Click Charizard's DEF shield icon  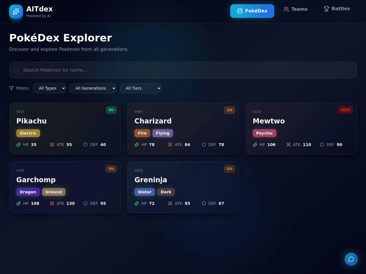pyautogui.click(x=204, y=145)
